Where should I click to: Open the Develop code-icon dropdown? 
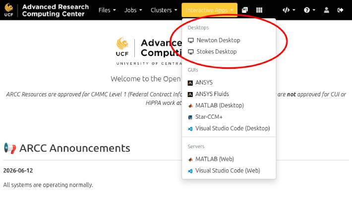click(289, 10)
